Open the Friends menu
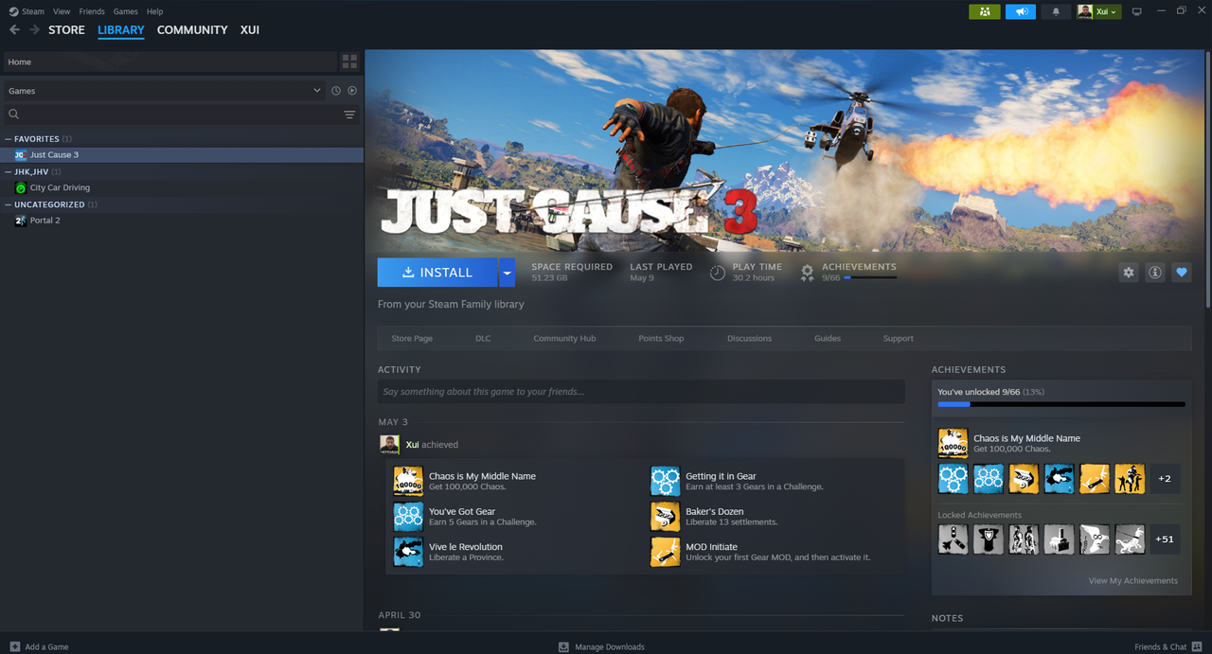Image resolution: width=1212 pixels, height=654 pixels. pyautogui.click(x=92, y=11)
